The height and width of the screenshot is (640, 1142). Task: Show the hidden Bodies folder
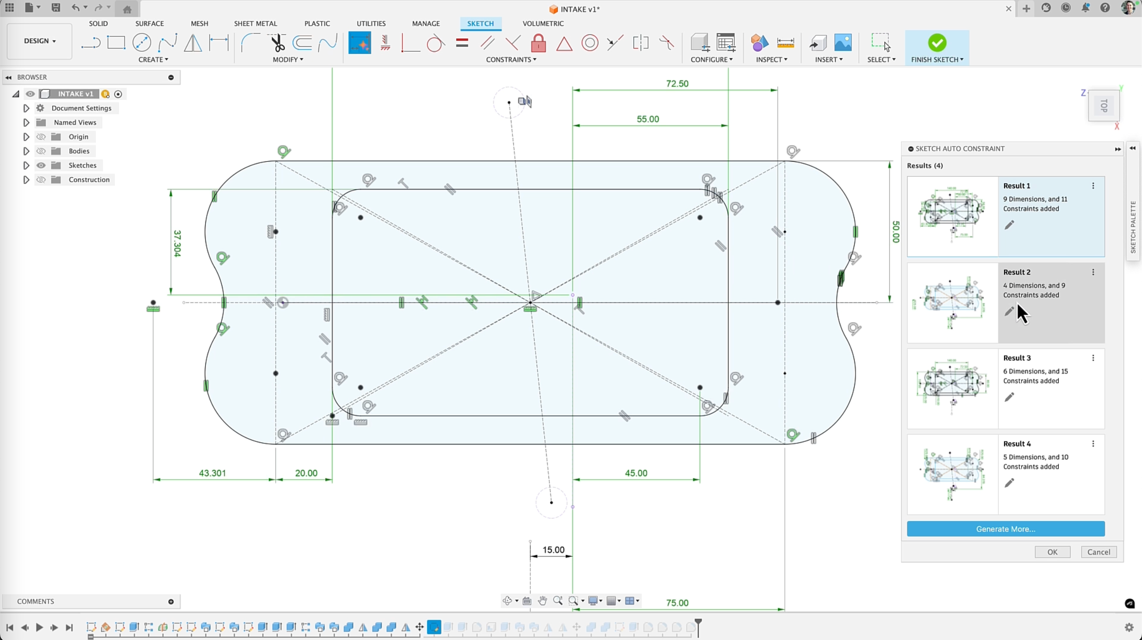41,151
